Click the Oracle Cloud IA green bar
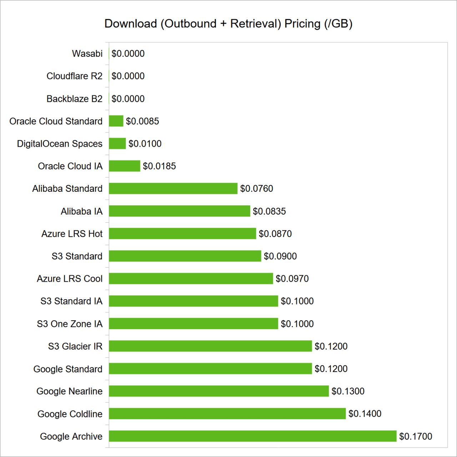 [x=125, y=166]
